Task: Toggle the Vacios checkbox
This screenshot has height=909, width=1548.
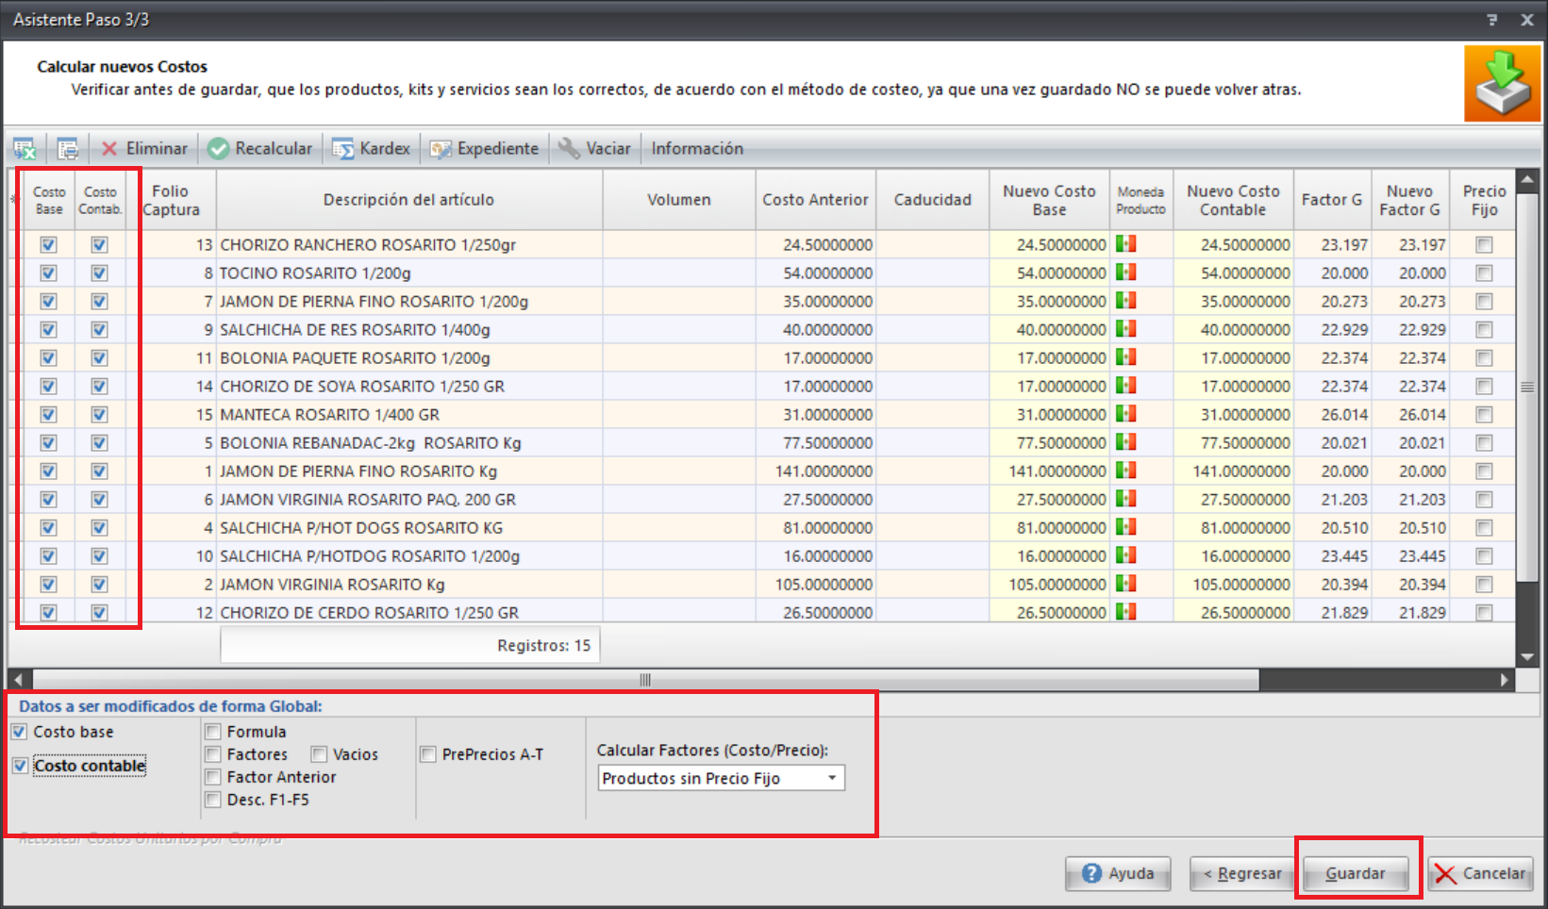Action: tap(319, 753)
